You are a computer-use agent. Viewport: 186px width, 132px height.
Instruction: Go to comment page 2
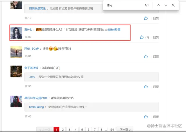(63, 129)
